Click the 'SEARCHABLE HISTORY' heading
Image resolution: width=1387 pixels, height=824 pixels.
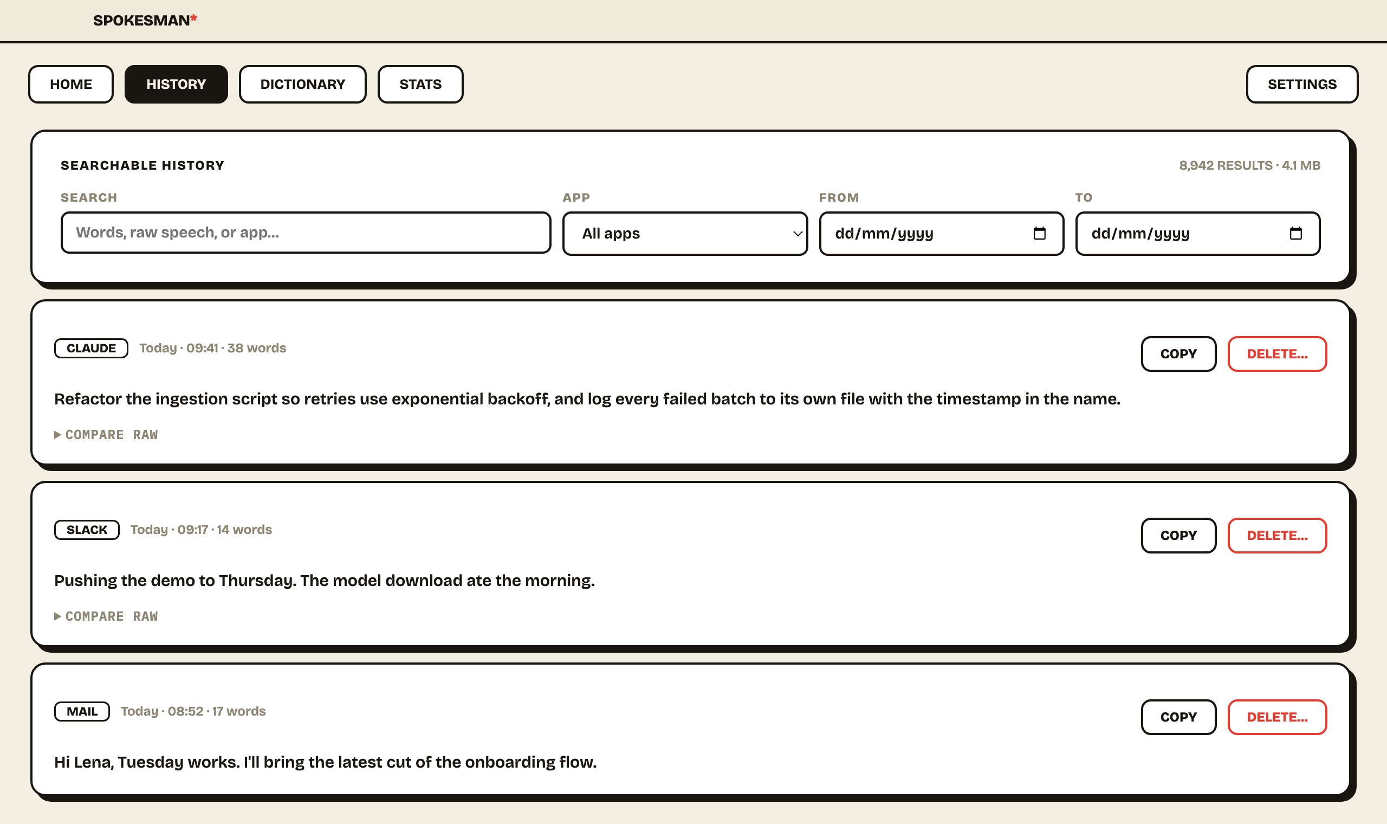(142, 165)
